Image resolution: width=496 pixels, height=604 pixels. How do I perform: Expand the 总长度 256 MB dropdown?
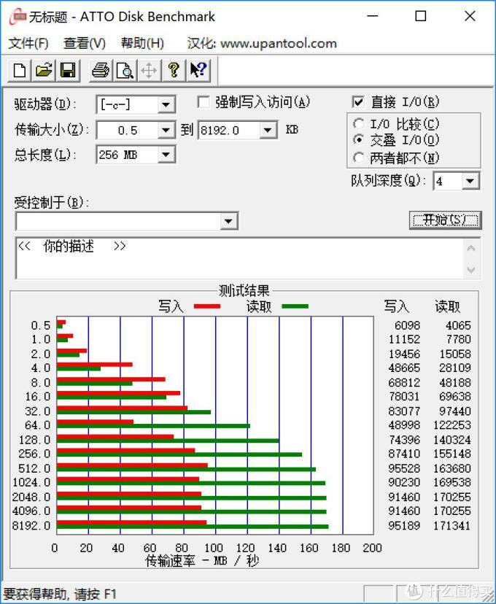coord(166,155)
